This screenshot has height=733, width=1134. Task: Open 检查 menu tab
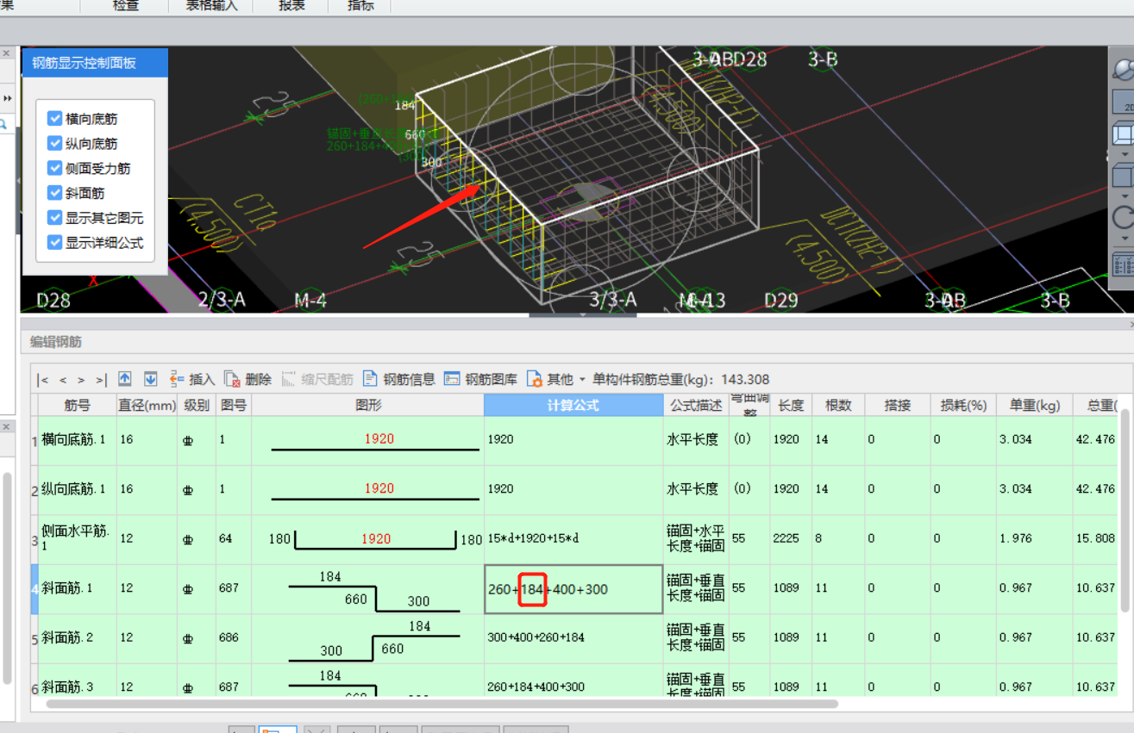tap(126, 6)
